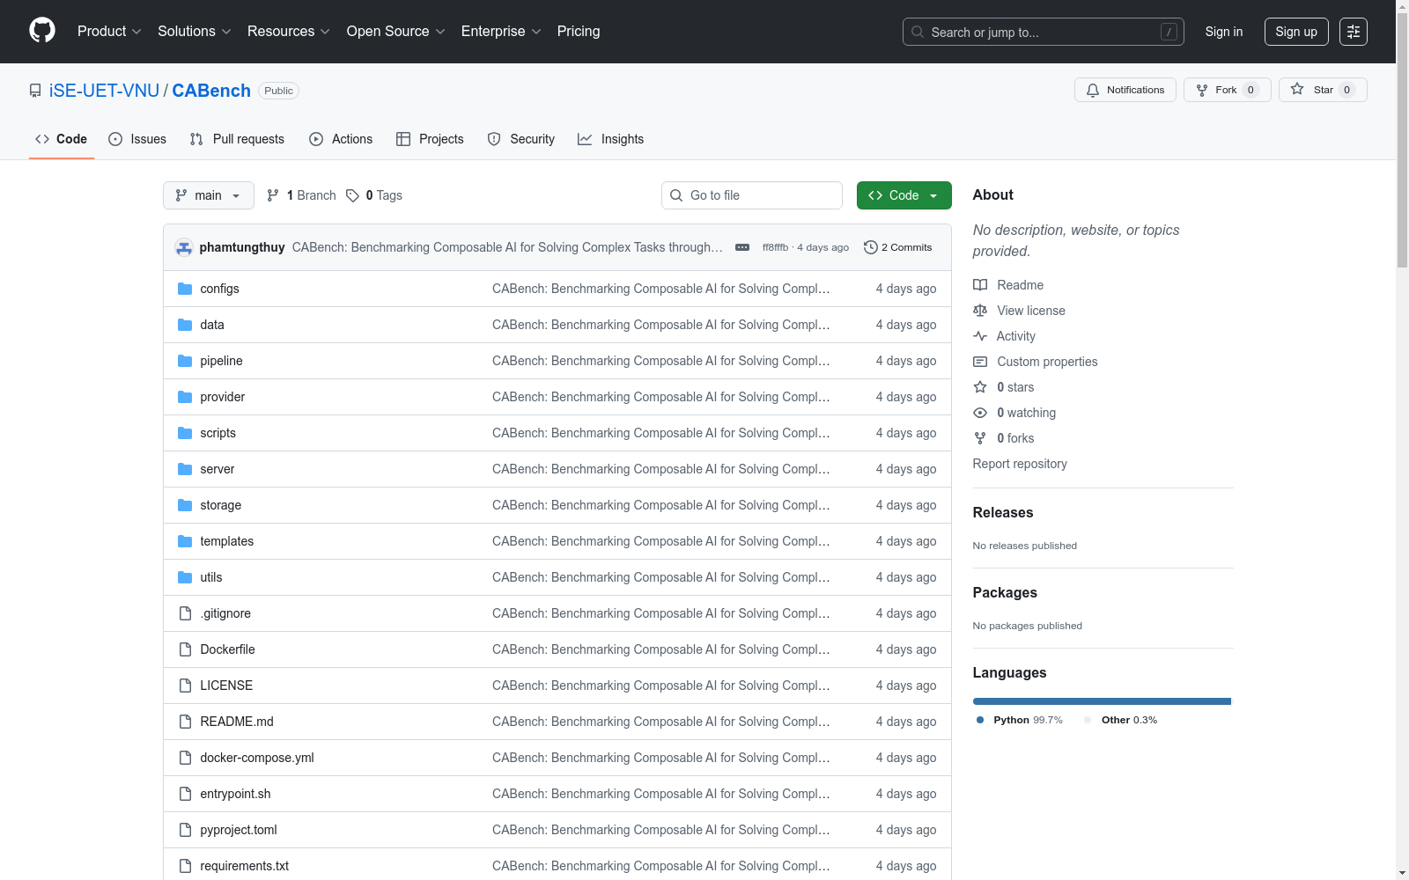Screen dimensions: 1409x880
Task: Click the .gitignore file icon
Action: pyautogui.click(x=185, y=613)
